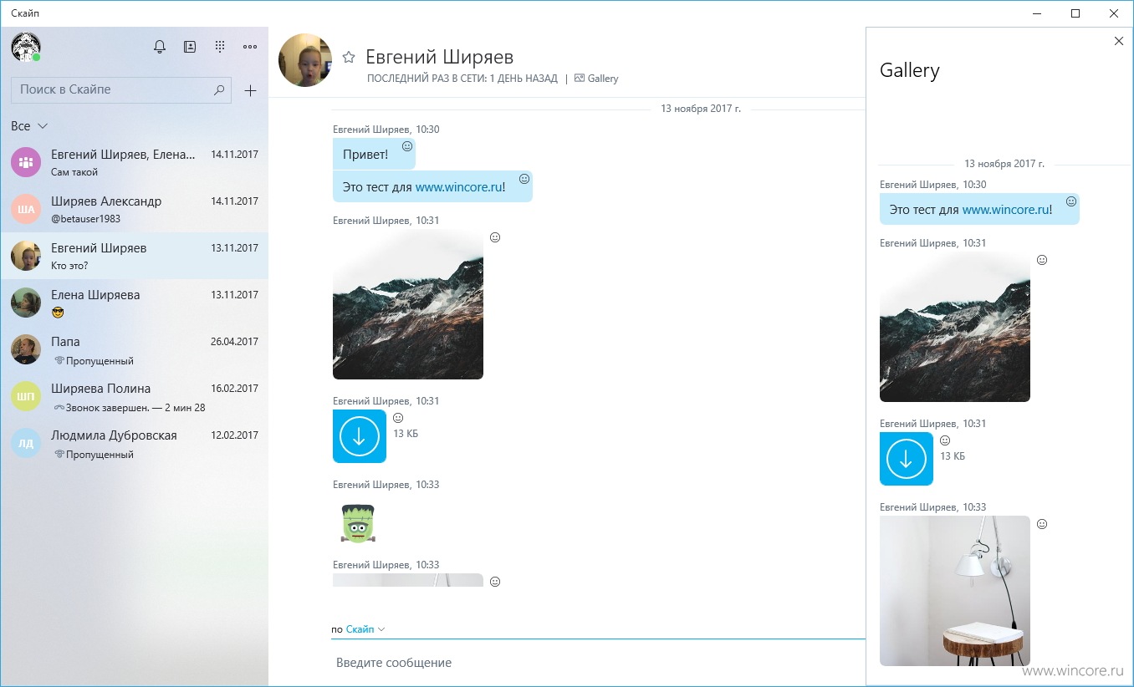Open the dial pad icon

[x=220, y=47]
